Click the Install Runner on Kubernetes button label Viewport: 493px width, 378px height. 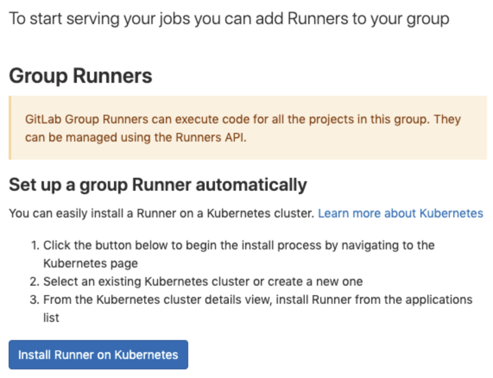(x=98, y=354)
